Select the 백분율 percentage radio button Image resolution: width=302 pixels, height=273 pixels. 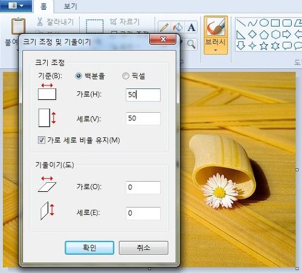pos(79,76)
